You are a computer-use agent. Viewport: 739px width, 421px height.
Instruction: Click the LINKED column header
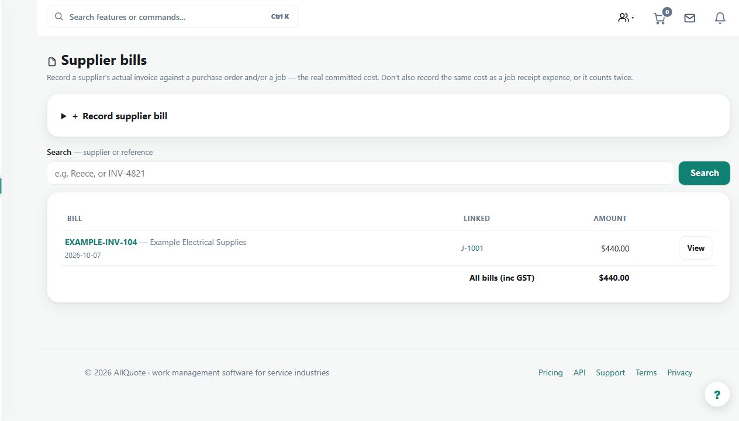click(x=476, y=219)
